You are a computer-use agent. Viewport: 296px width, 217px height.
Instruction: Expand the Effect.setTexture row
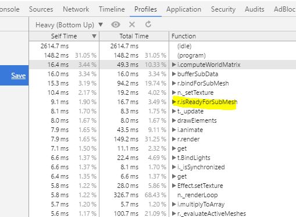tap(174, 186)
